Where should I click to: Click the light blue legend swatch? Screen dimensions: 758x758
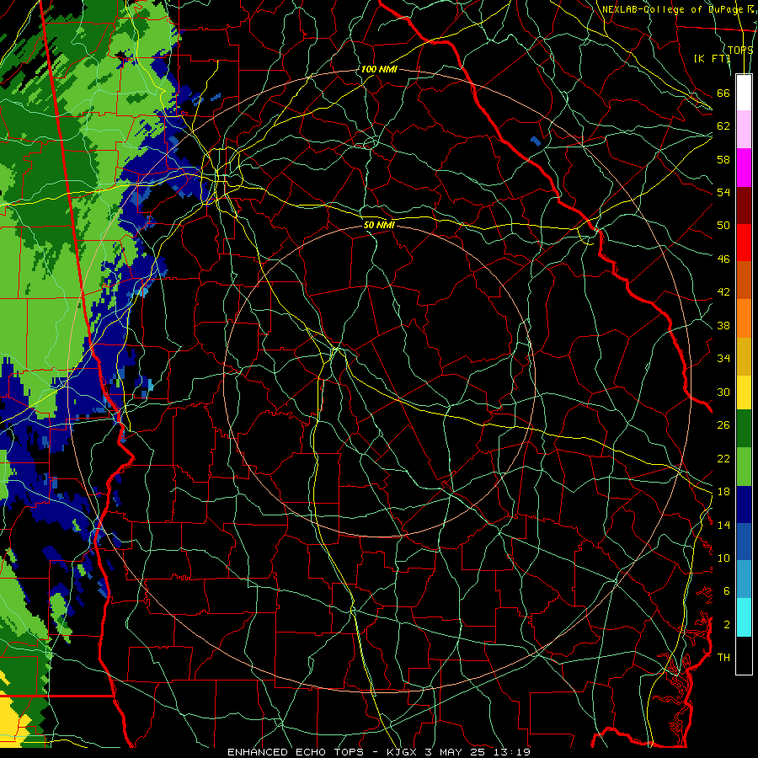pos(744,579)
